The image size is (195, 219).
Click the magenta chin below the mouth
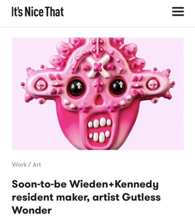point(100,147)
